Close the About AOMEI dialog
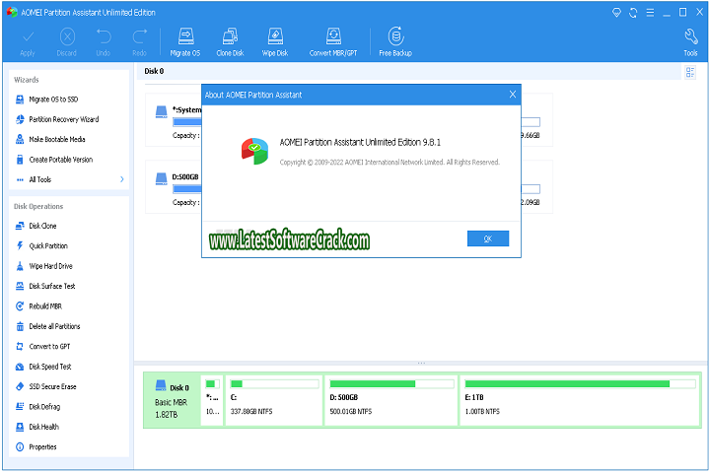The width and height of the screenshot is (710, 473). pos(512,95)
